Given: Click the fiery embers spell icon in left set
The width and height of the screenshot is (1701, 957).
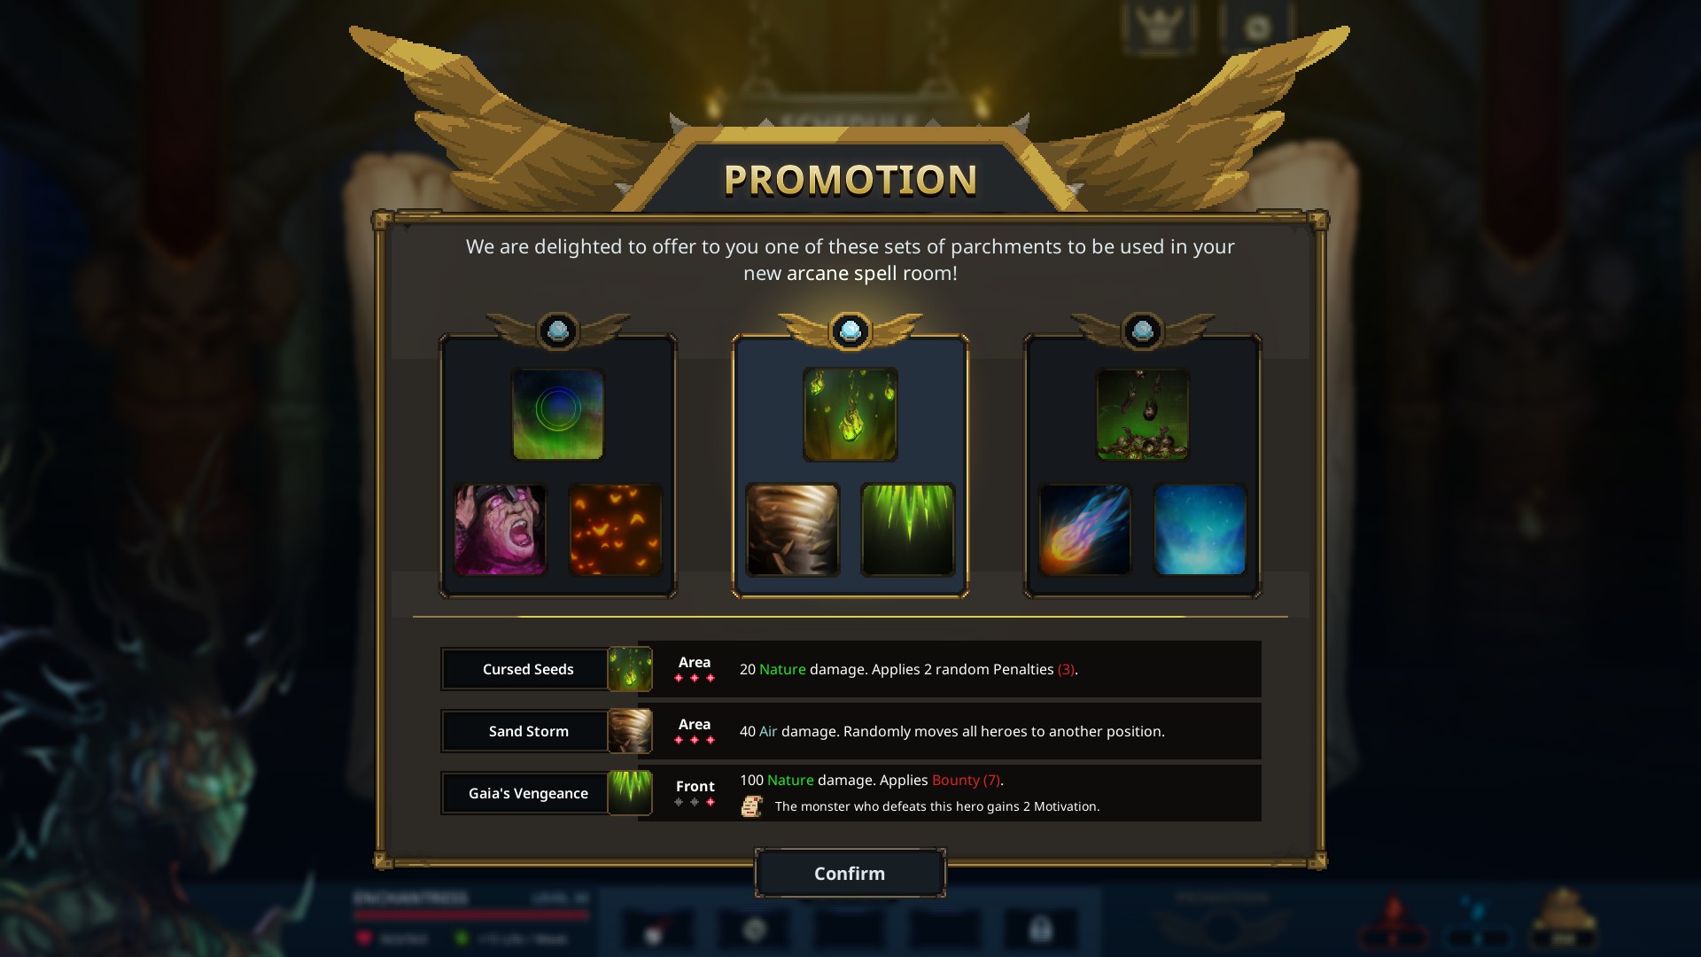Looking at the screenshot, I should [x=615, y=530].
